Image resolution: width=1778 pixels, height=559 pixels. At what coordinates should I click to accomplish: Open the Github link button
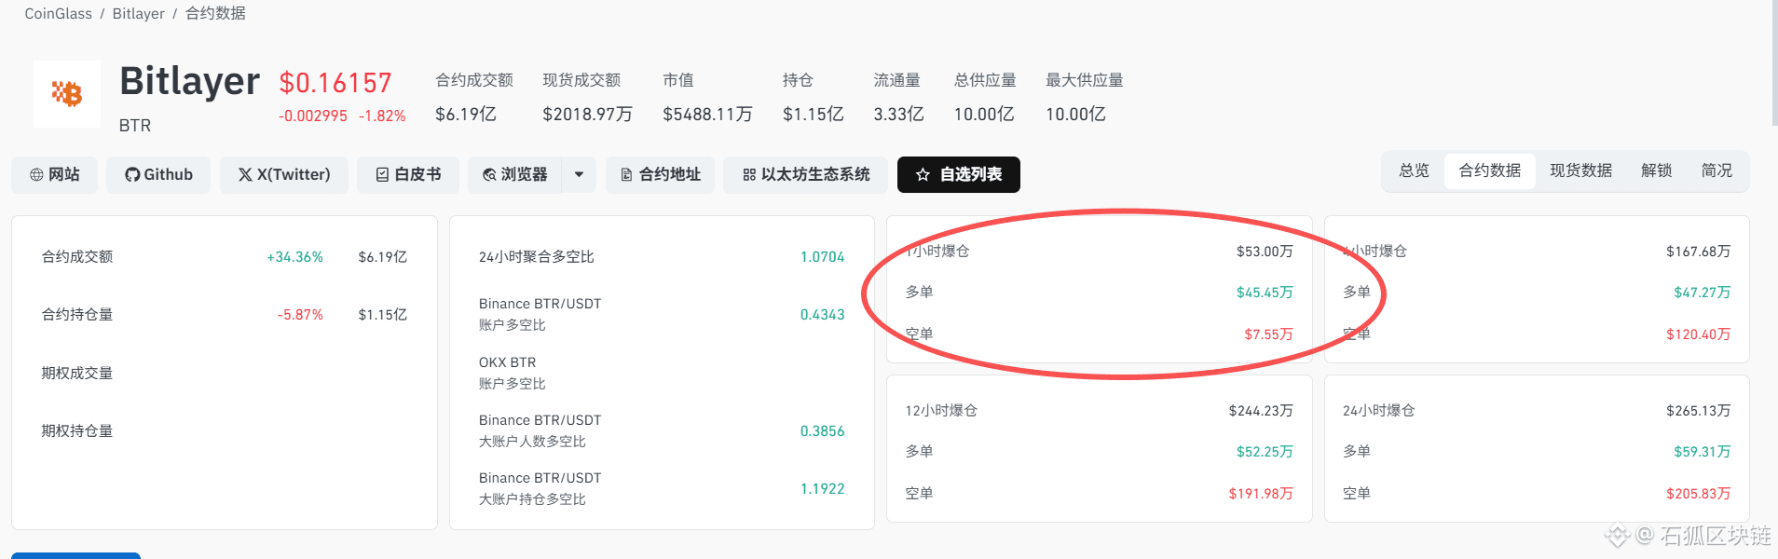[158, 175]
